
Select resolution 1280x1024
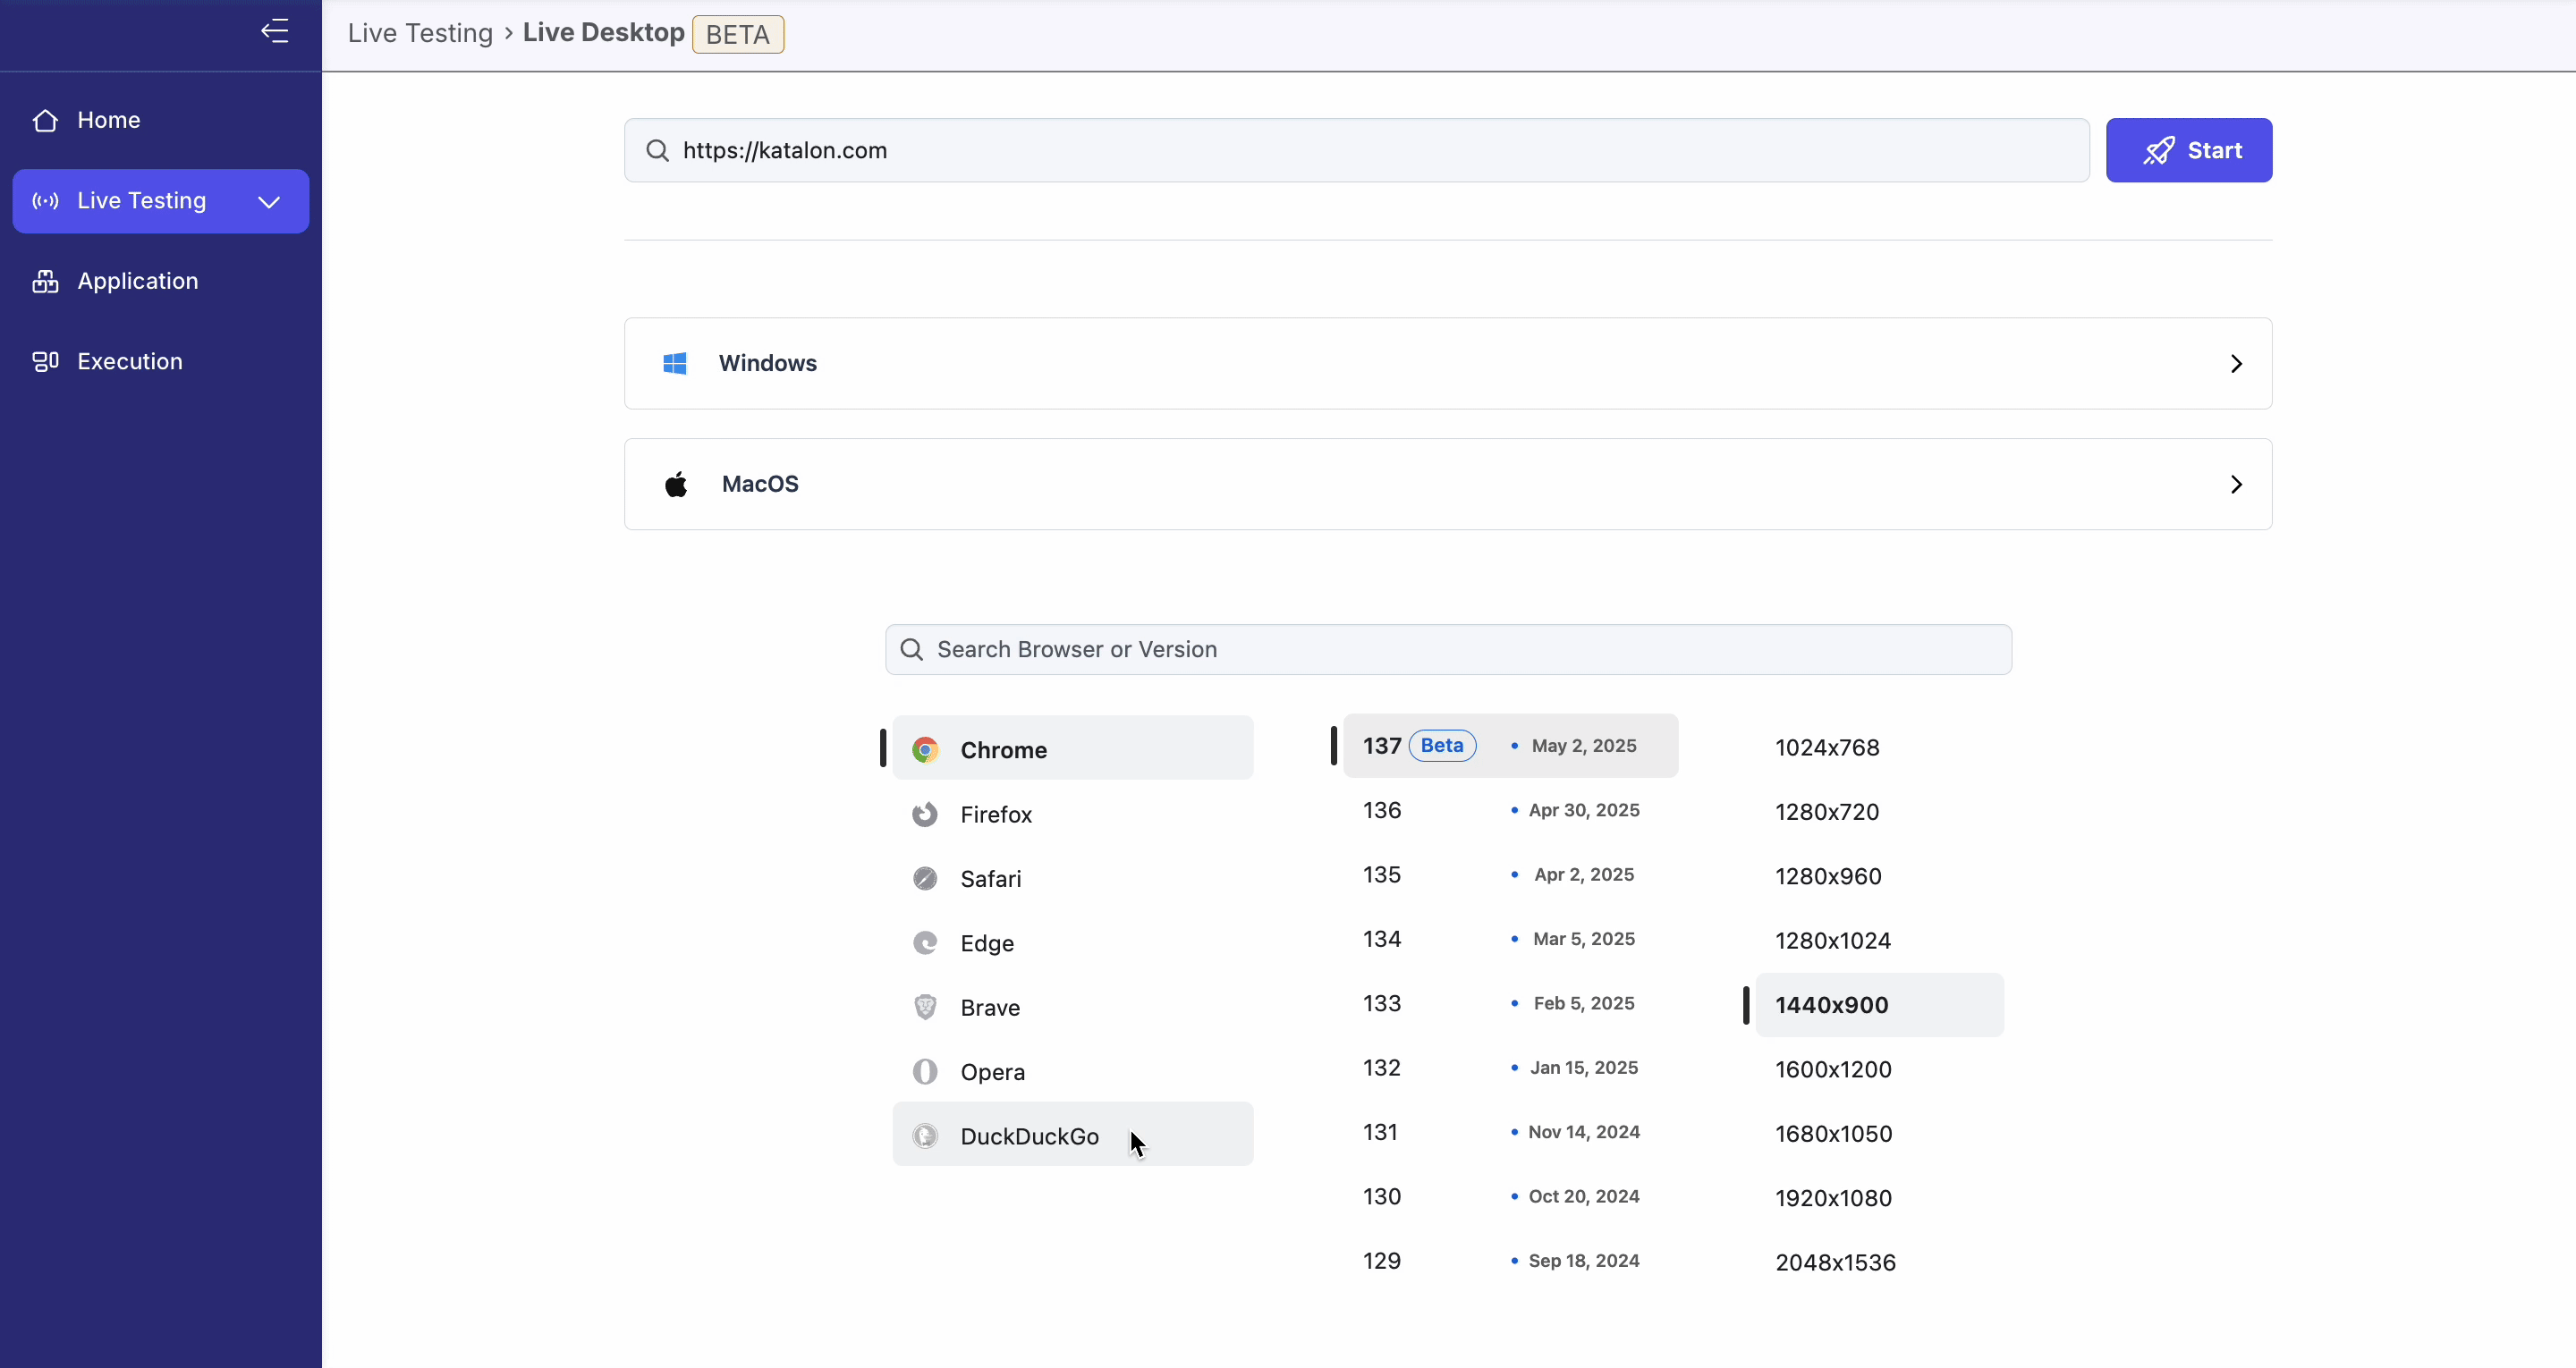(x=1880, y=941)
